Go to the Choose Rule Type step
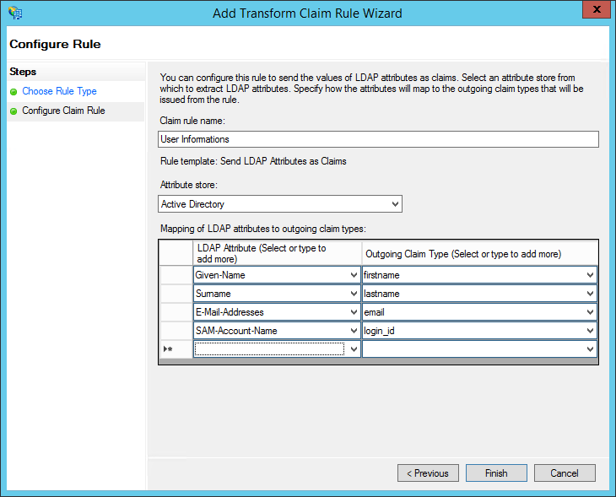The image size is (616, 497). (59, 91)
